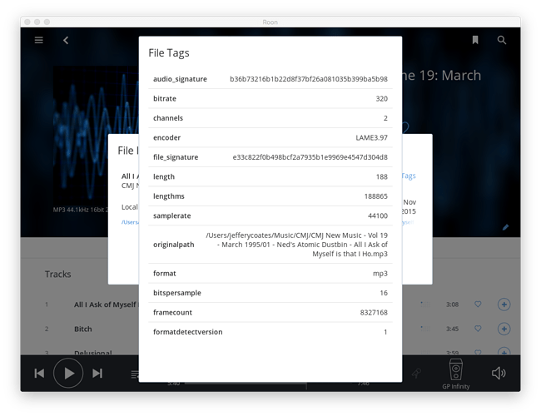Click the pencil edit icon
This screenshot has height=416, width=541.
505,227
